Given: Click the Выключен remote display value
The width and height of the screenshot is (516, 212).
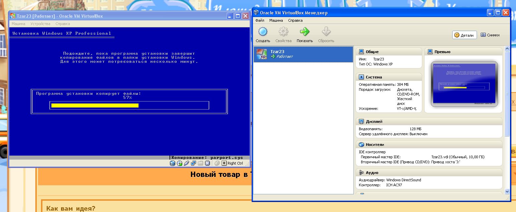Looking at the screenshot, I should (418, 134).
